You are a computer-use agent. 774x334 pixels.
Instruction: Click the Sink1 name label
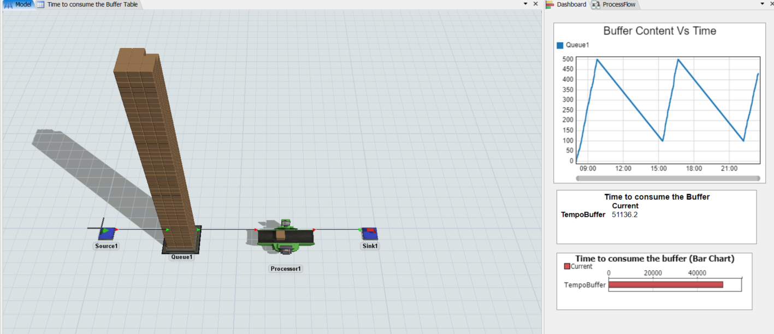coord(370,246)
